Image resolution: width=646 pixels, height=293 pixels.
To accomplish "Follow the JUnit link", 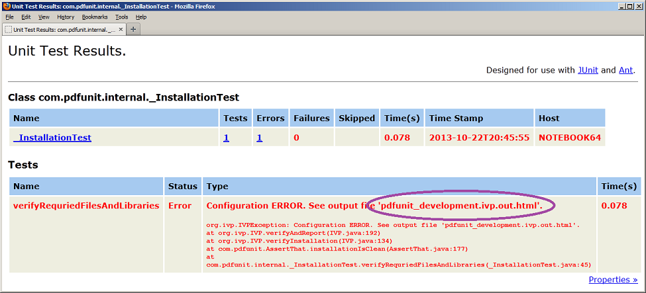I will (x=588, y=69).
